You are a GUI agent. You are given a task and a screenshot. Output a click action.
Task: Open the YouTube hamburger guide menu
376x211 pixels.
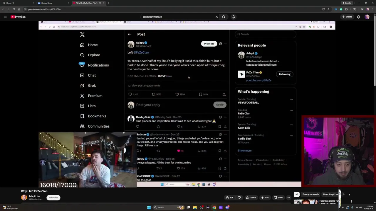5,17
